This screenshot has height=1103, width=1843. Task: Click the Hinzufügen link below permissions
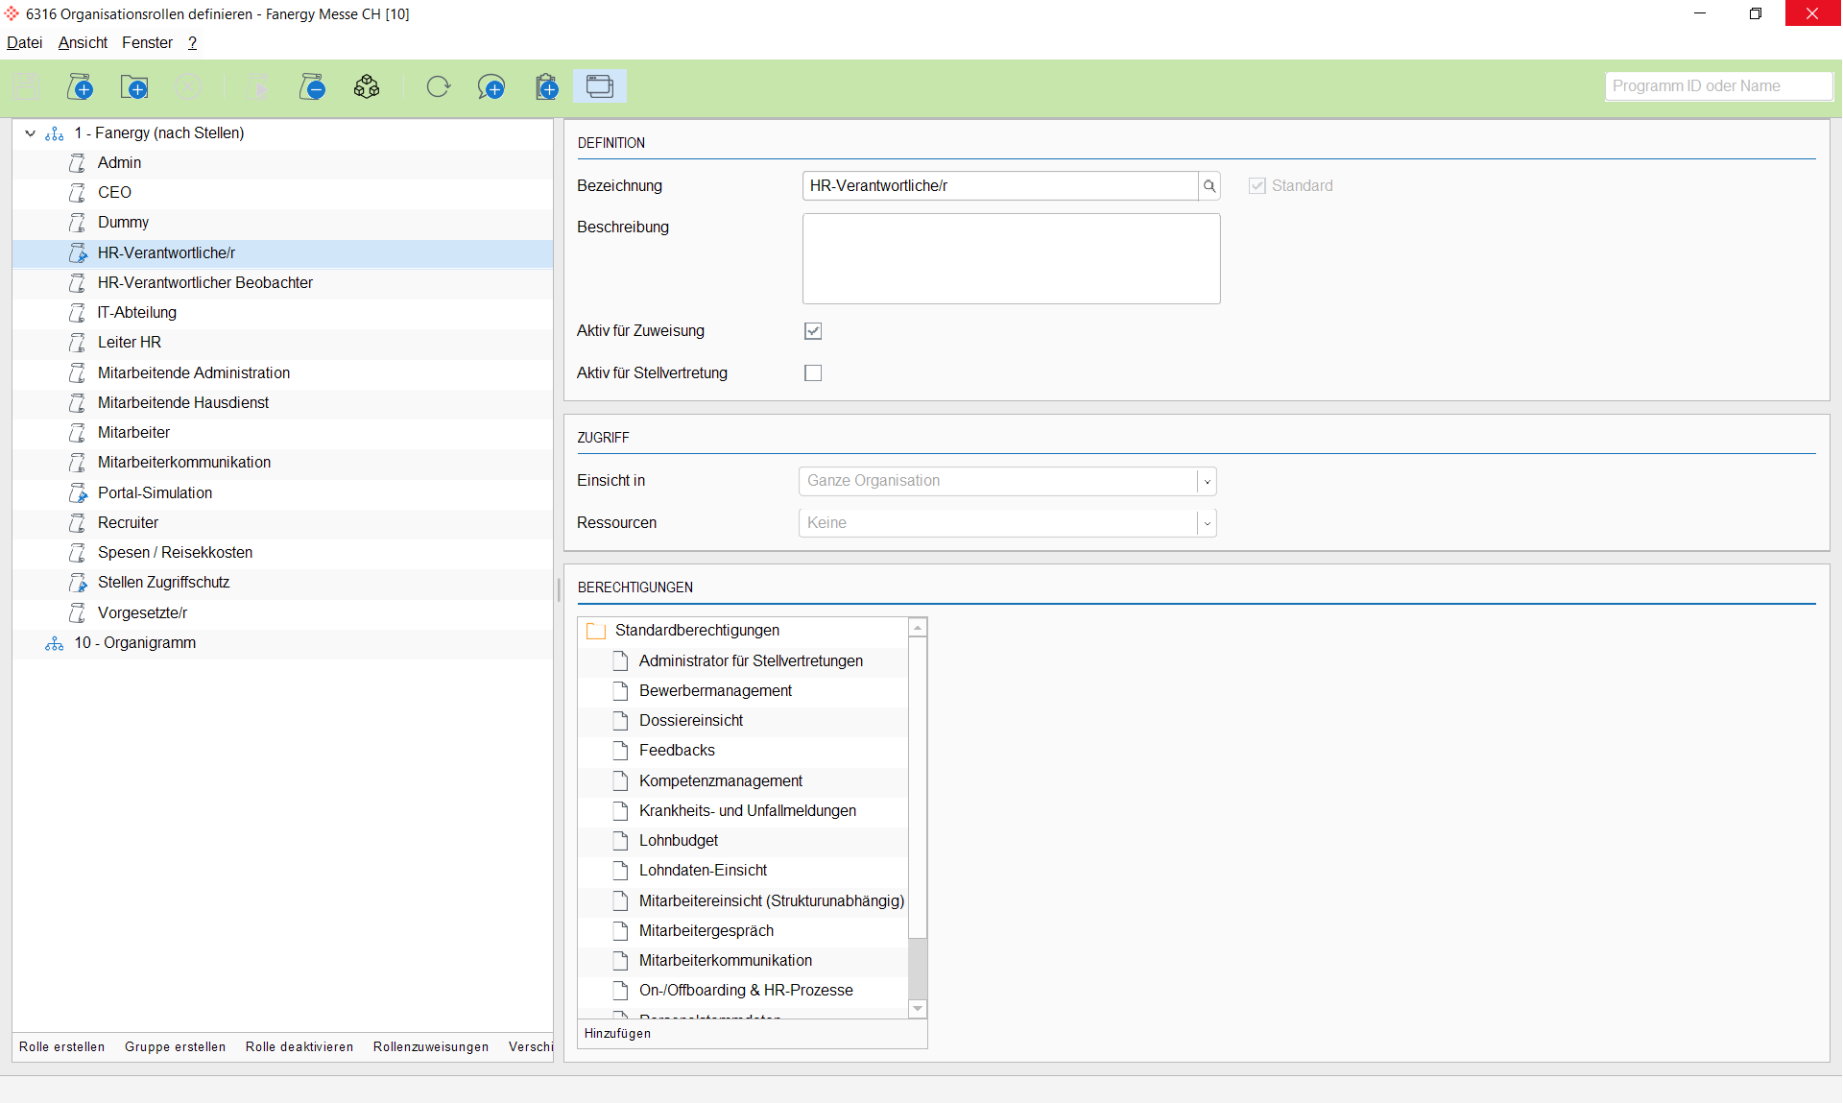coord(617,1033)
